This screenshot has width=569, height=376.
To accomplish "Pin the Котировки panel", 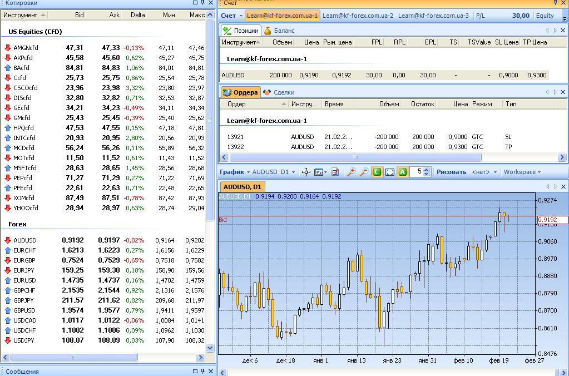I will (202, 3).
